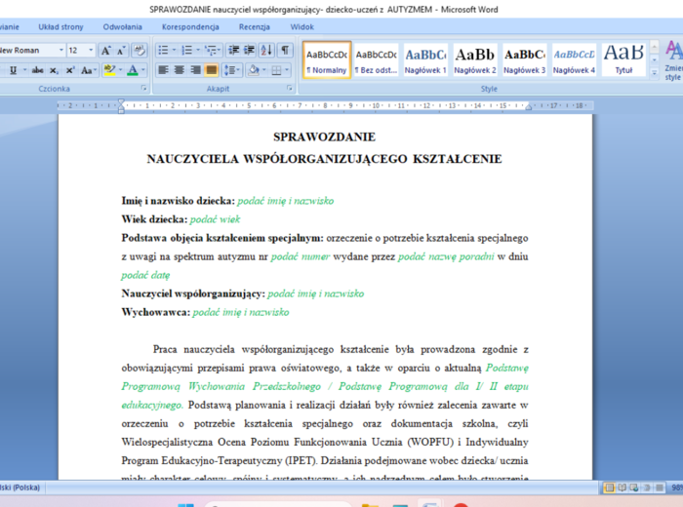This screenshot has width=683, height=507.
Task: Click the font size field showing 12
Action: 77,51
